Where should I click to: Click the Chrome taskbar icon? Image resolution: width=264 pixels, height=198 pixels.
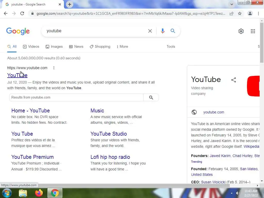[55, 193]
